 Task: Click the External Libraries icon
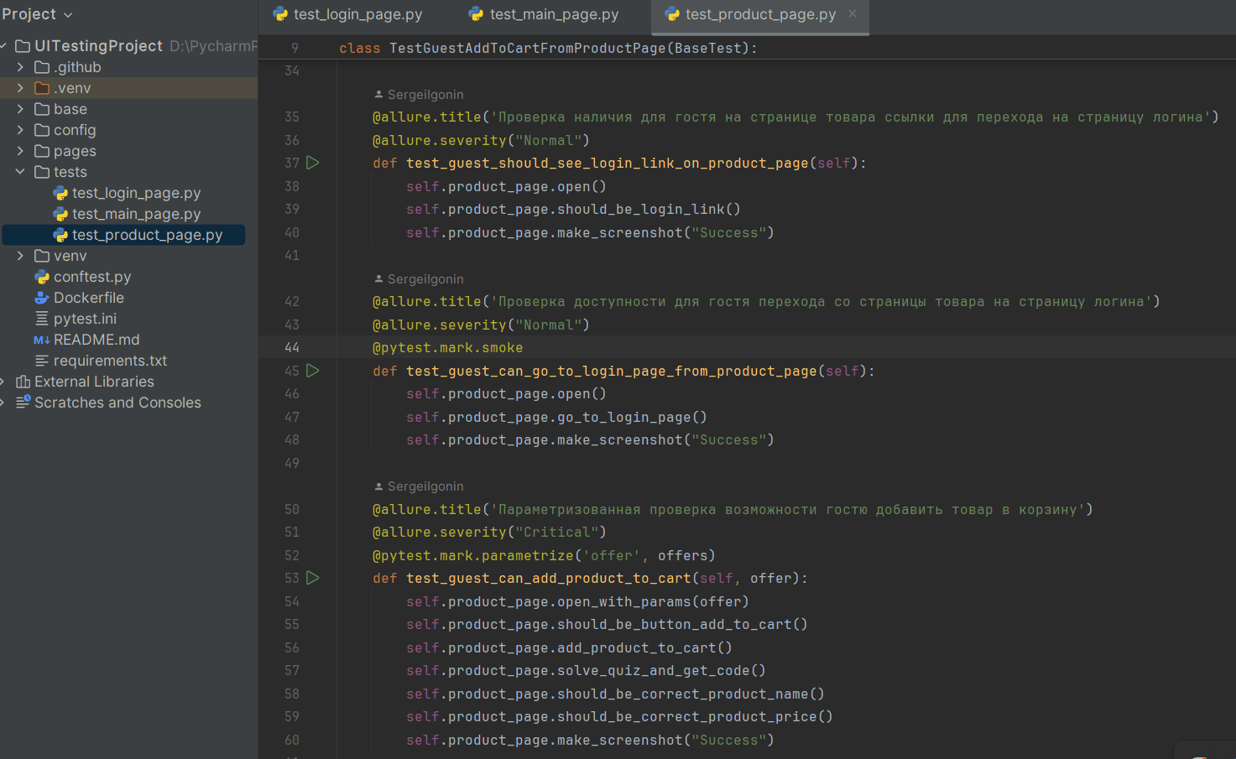point(23,382)
